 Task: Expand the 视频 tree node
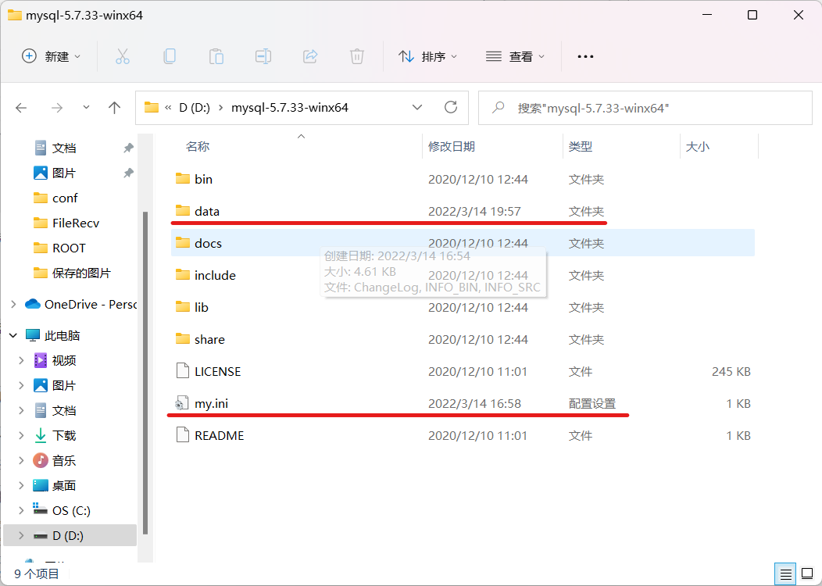click(x=21, y=360)
